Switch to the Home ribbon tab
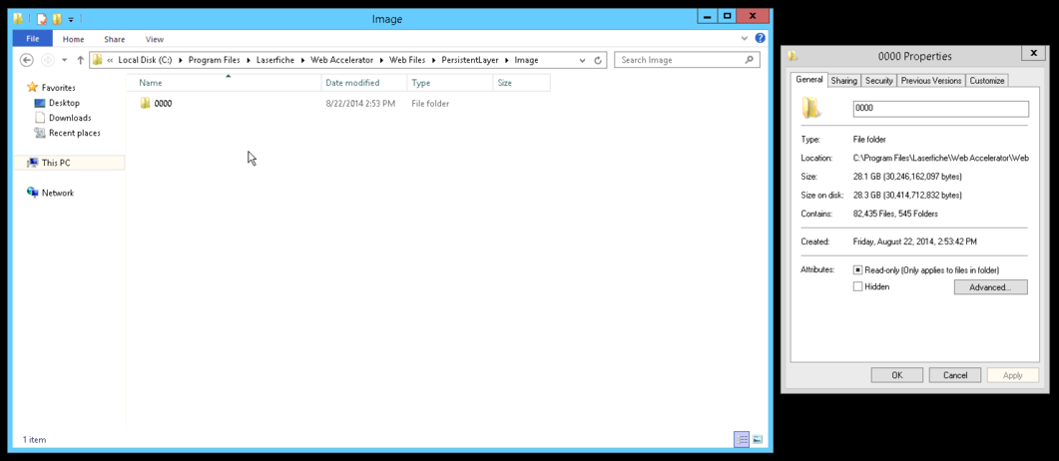The height and width of the screenshot is (461, 1059). [73, 39]
